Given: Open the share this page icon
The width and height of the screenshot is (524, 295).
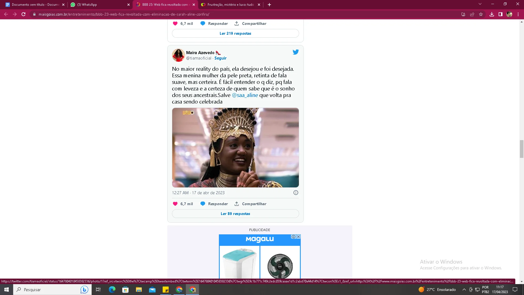Looking at the screenshot, I should (472, 14).
